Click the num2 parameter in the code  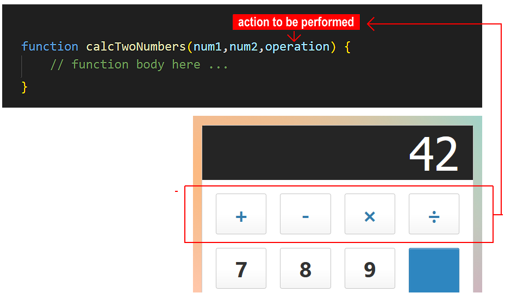[x=244, y=47]
